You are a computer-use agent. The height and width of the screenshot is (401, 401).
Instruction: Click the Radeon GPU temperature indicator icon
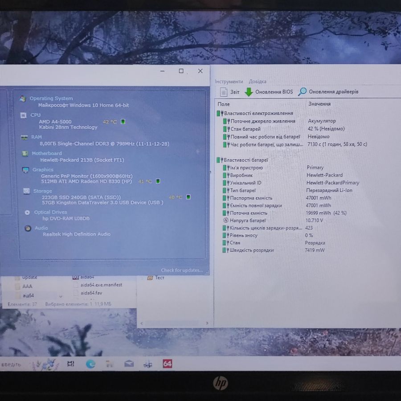[158, 181]
